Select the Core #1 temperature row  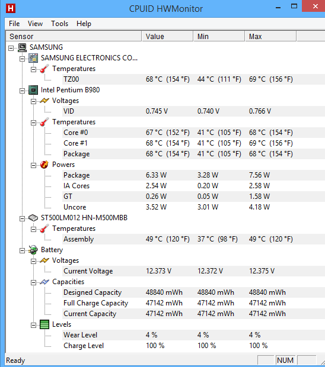pos(194,143)
